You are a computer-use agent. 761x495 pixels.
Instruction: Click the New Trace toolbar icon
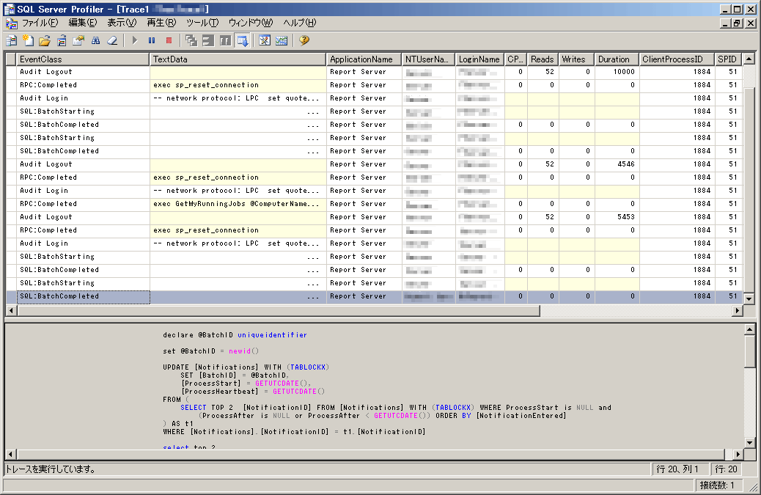[x=12, y=41]
